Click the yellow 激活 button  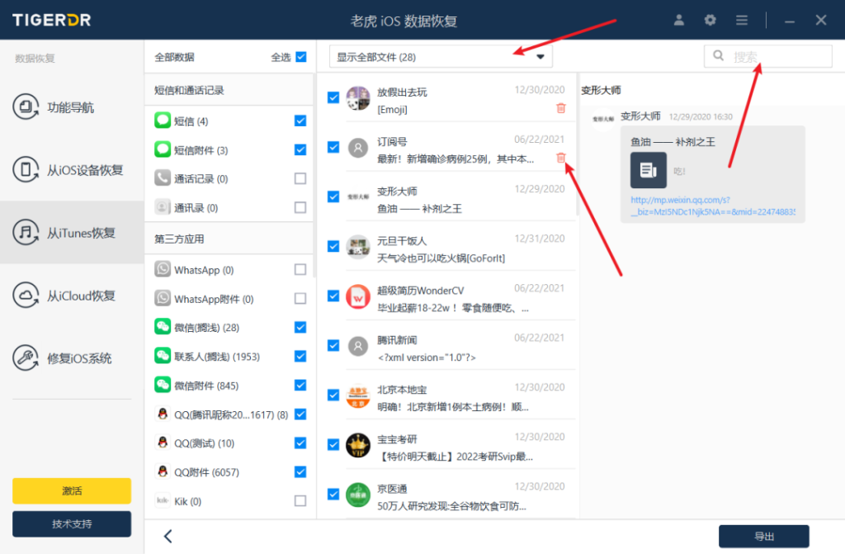(72, 490)
